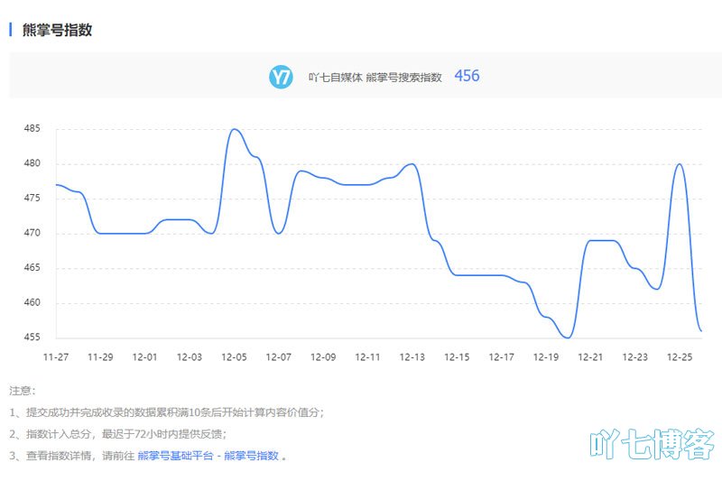Click the 12-19 date axis label

click(x=546, y=357)
